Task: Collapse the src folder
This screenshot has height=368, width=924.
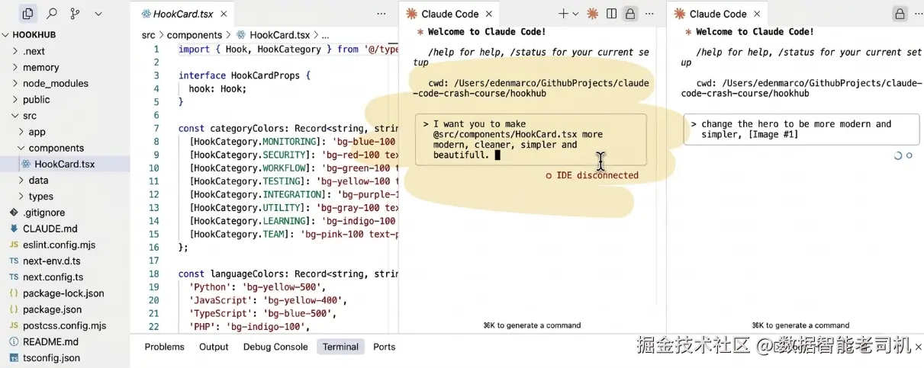Action: [x=29, y=116]
